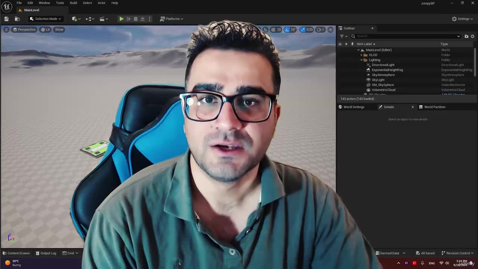Collapse the MainLevel (Editor) tree node
The width and height of the screenshot is (478, 269).
(x=358, y=50)
